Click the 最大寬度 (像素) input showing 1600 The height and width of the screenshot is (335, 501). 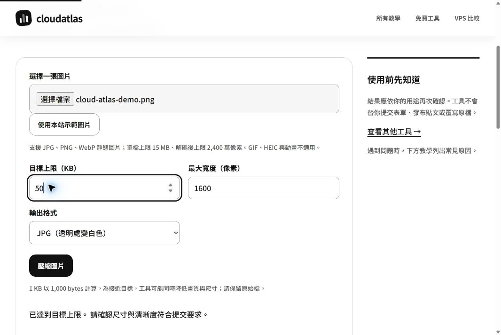[x=264, y=188]
